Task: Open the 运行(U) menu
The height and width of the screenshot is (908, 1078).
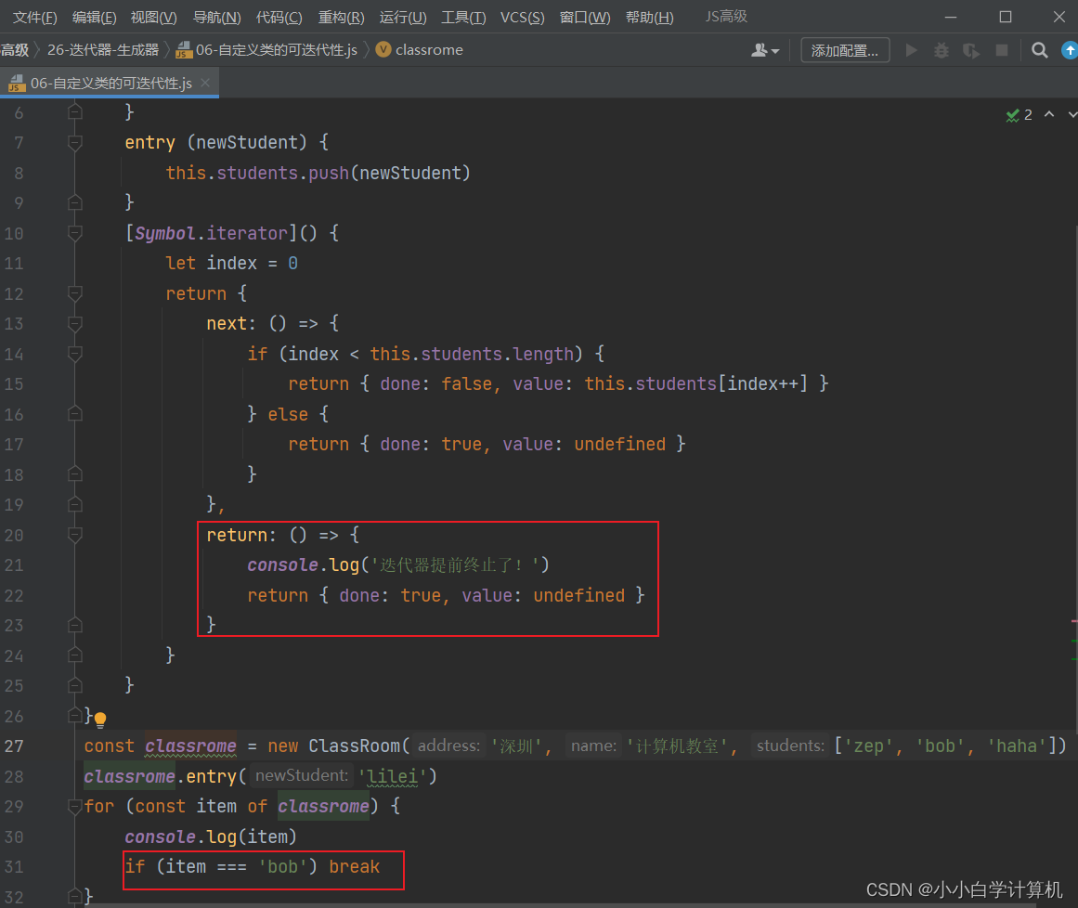Action: tap(403, 18)
